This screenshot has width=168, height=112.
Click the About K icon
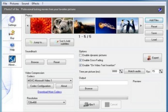pos(12,59)
